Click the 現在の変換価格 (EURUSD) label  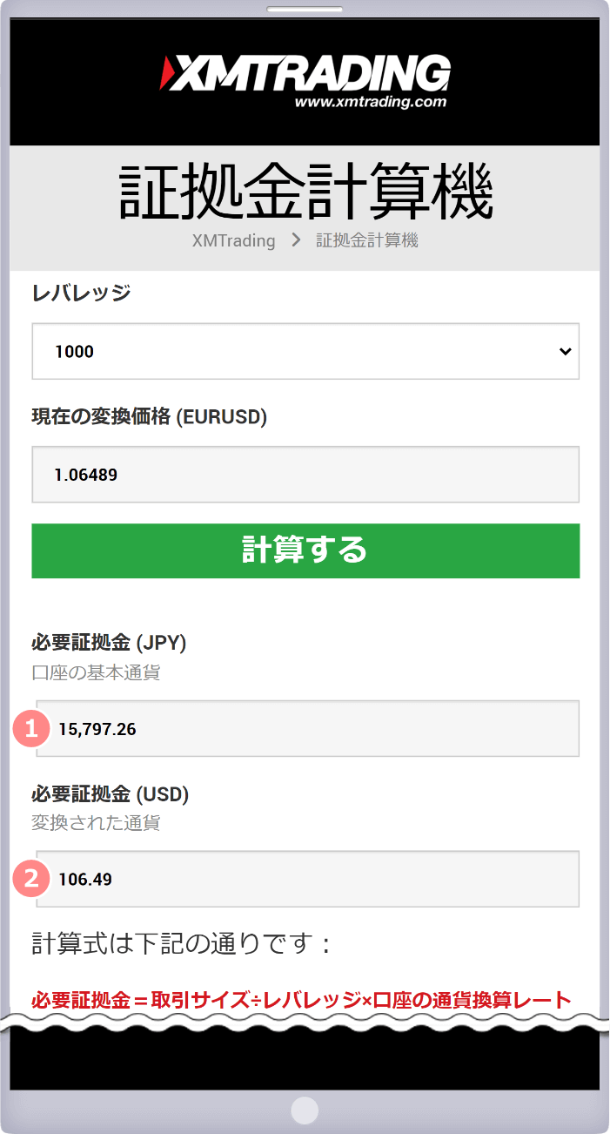pyautogui.click(x=149, y=417)
